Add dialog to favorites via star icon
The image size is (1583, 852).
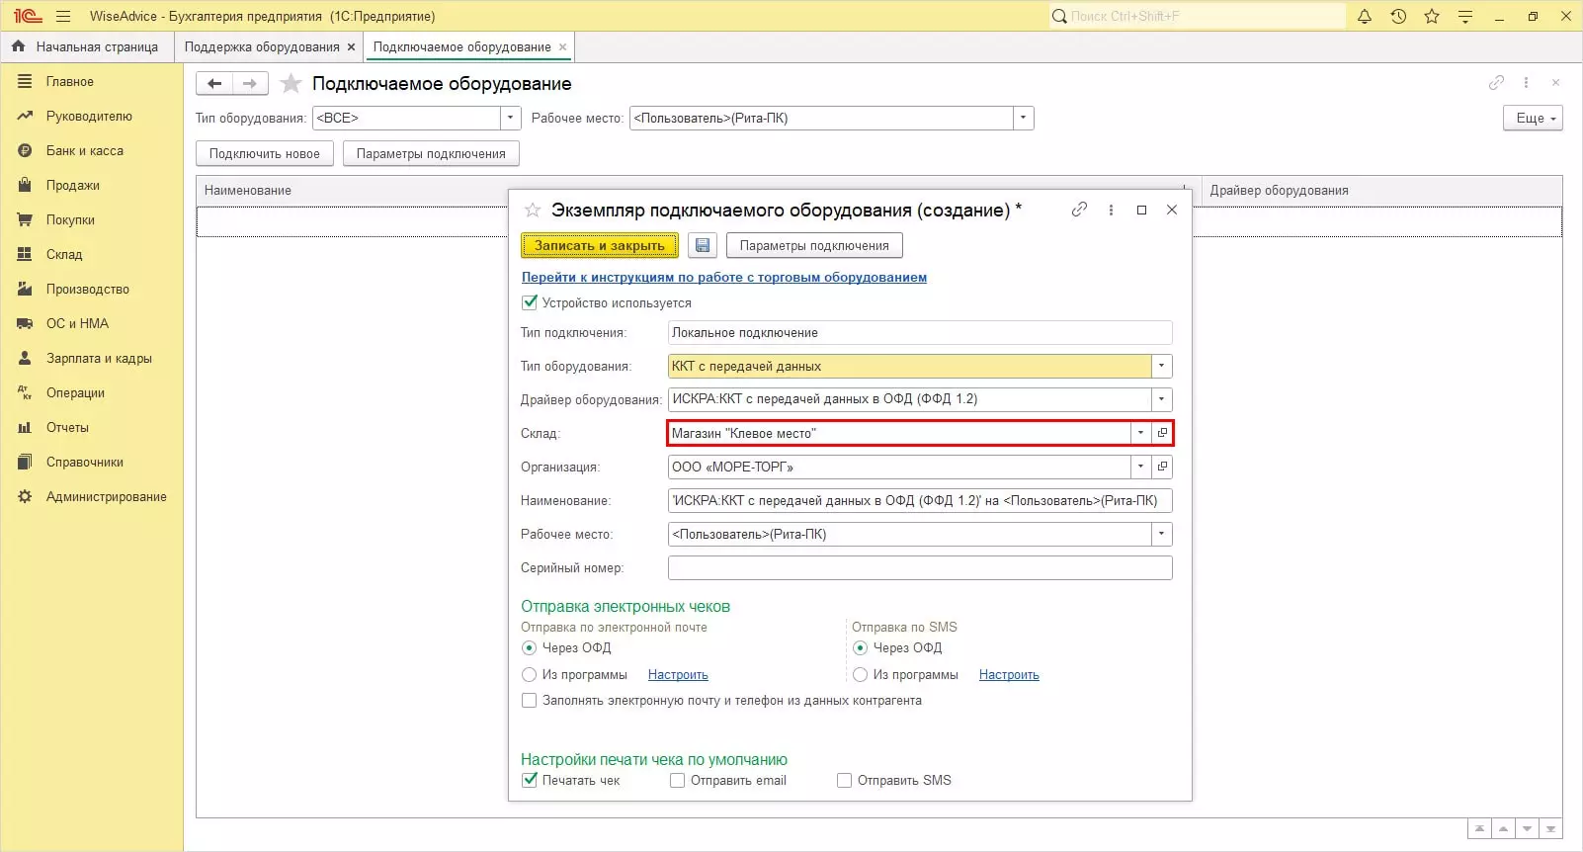click(x=533, y=210)
